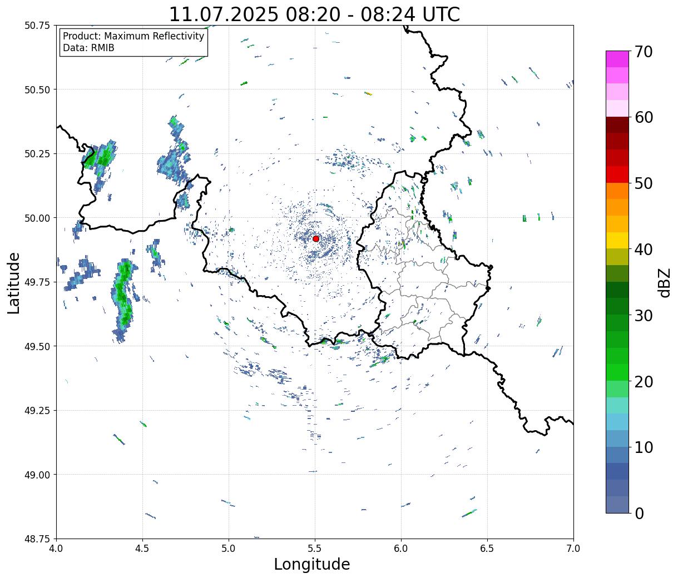Click the magenta top colorbar swatch
The width and height of the screenshot is (678, 578).
617,59
